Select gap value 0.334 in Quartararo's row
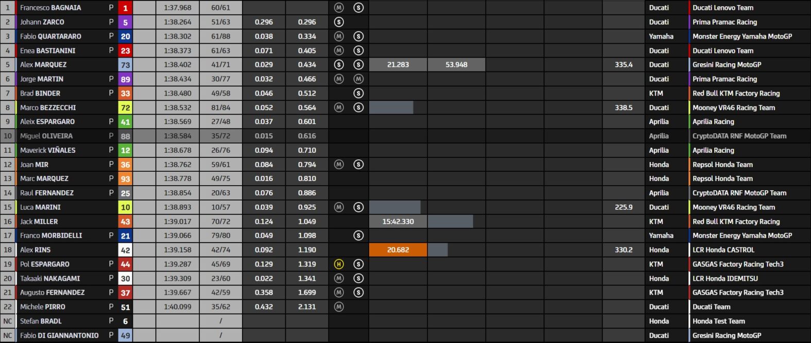 tap(307, 37)
